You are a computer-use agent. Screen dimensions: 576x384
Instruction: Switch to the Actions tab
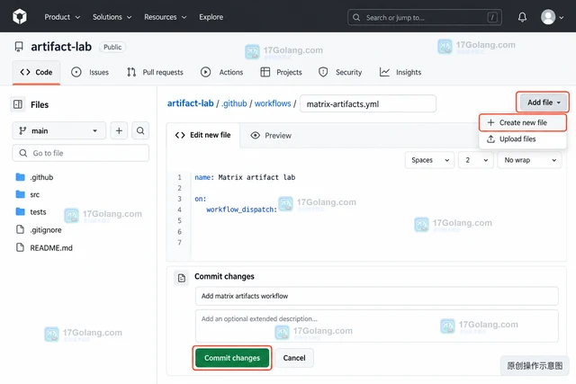pyautogui.click(x=222, y=72)
